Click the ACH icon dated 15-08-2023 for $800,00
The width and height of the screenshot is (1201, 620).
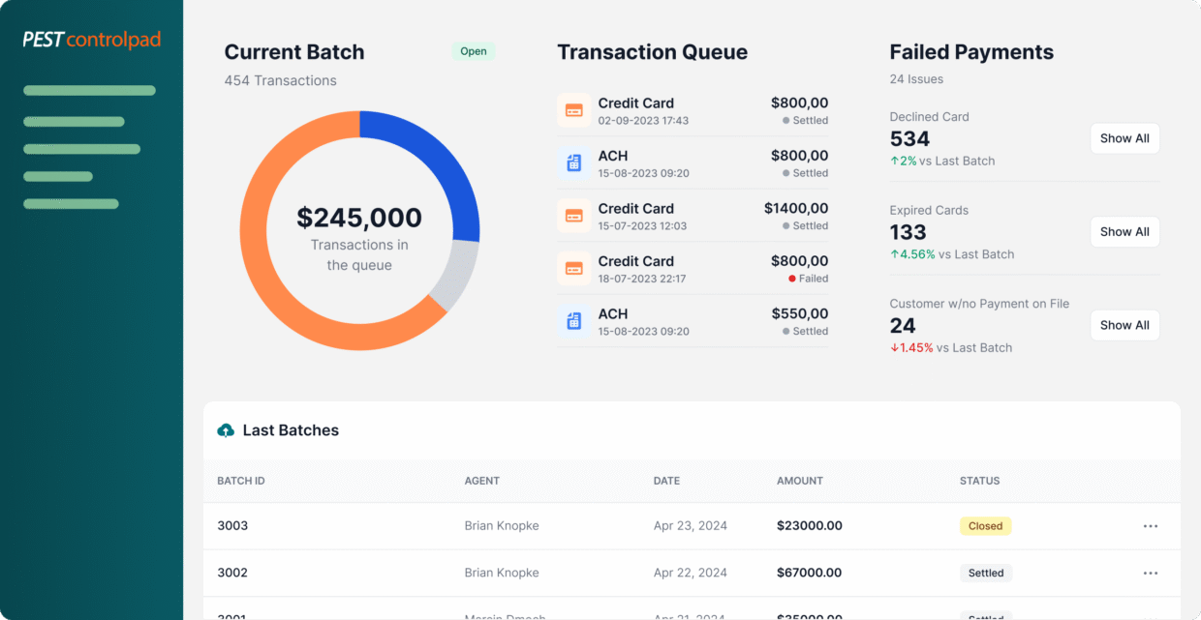coord(573,163)
